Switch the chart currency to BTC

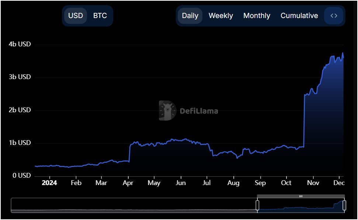(100, 16)
